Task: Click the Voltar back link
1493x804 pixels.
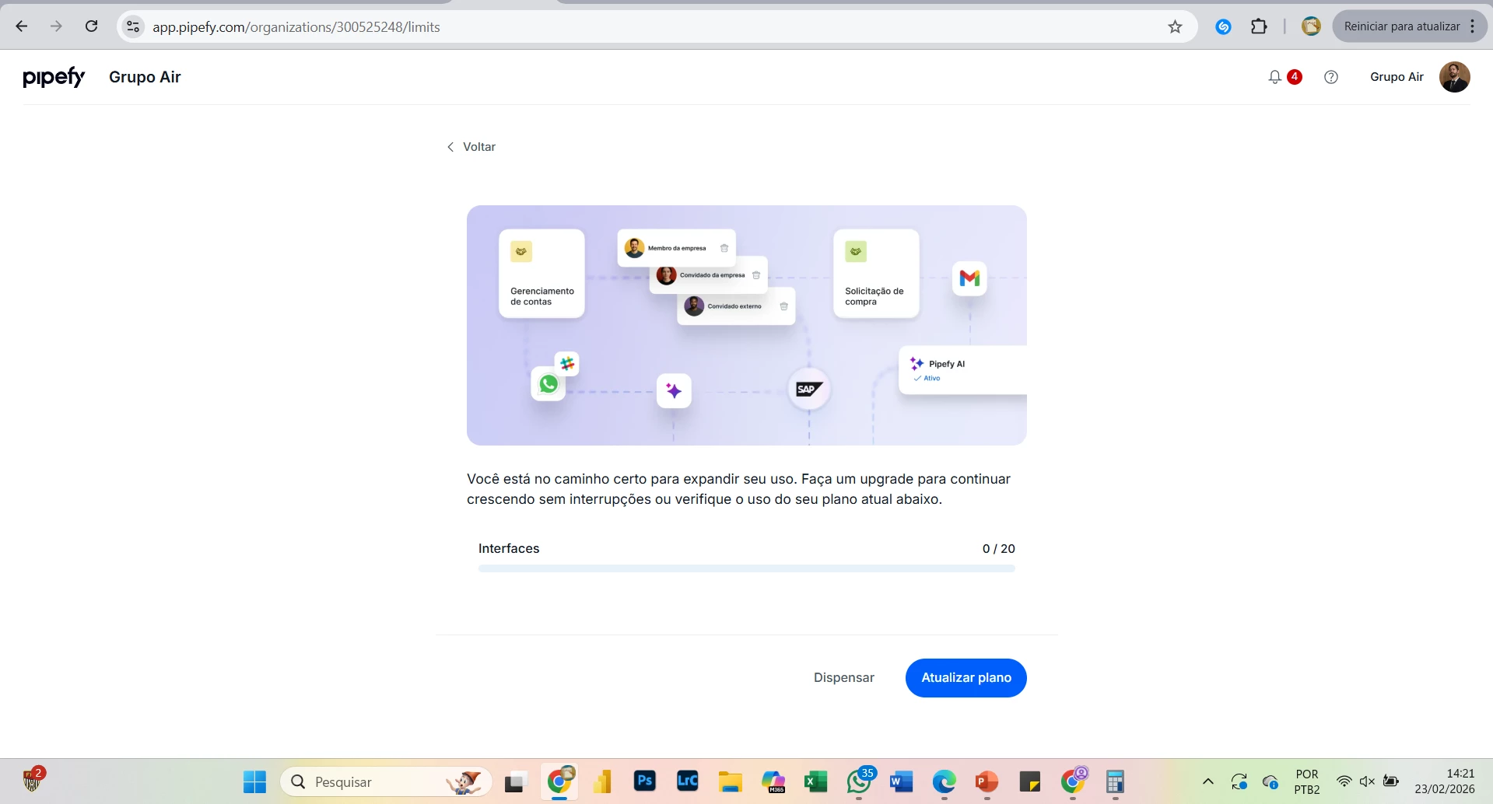Action: tap(471, 147)
